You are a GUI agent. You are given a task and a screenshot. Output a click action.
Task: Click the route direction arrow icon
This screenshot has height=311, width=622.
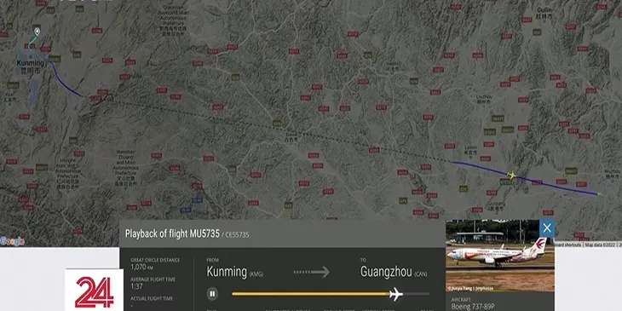tap(311, 272)
